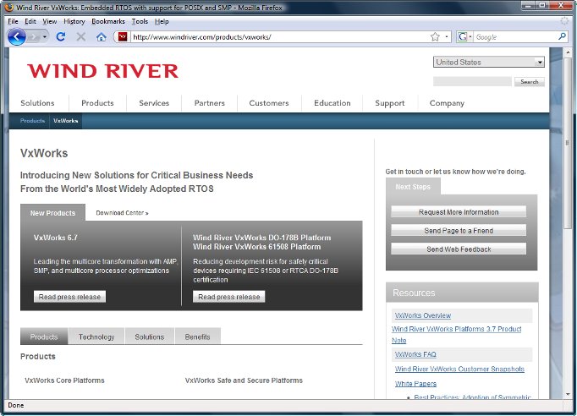
Task: Click the site search input field
Action: tap(472, 82)
